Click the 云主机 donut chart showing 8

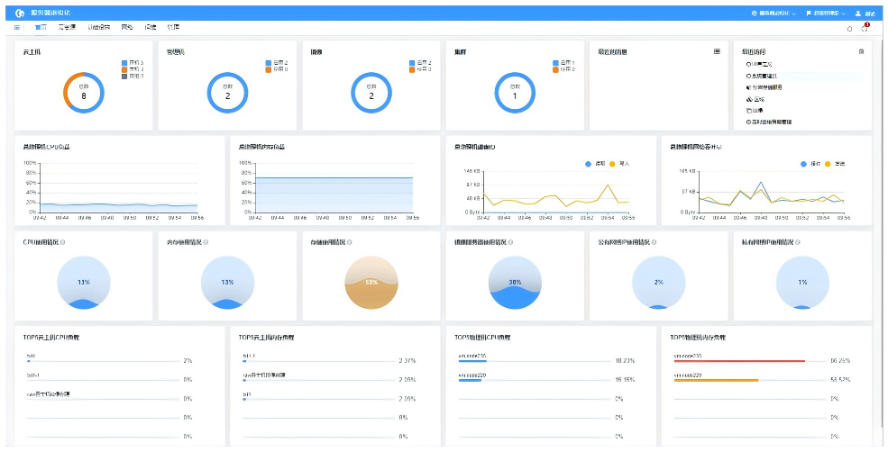(x=84, y=93)
